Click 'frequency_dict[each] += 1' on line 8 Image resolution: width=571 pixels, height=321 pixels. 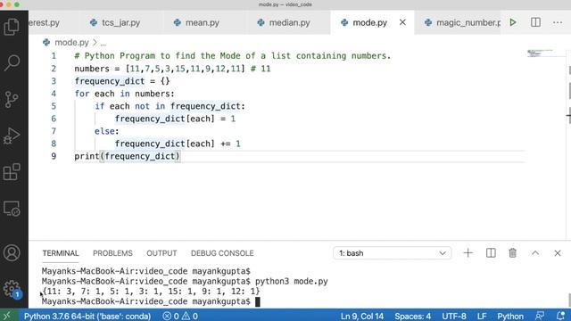point(178,144)
